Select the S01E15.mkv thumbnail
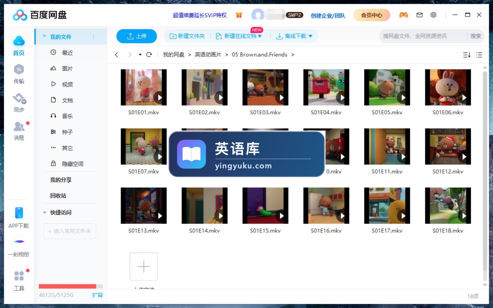This screenshot has height=308, width=493. 265,206
